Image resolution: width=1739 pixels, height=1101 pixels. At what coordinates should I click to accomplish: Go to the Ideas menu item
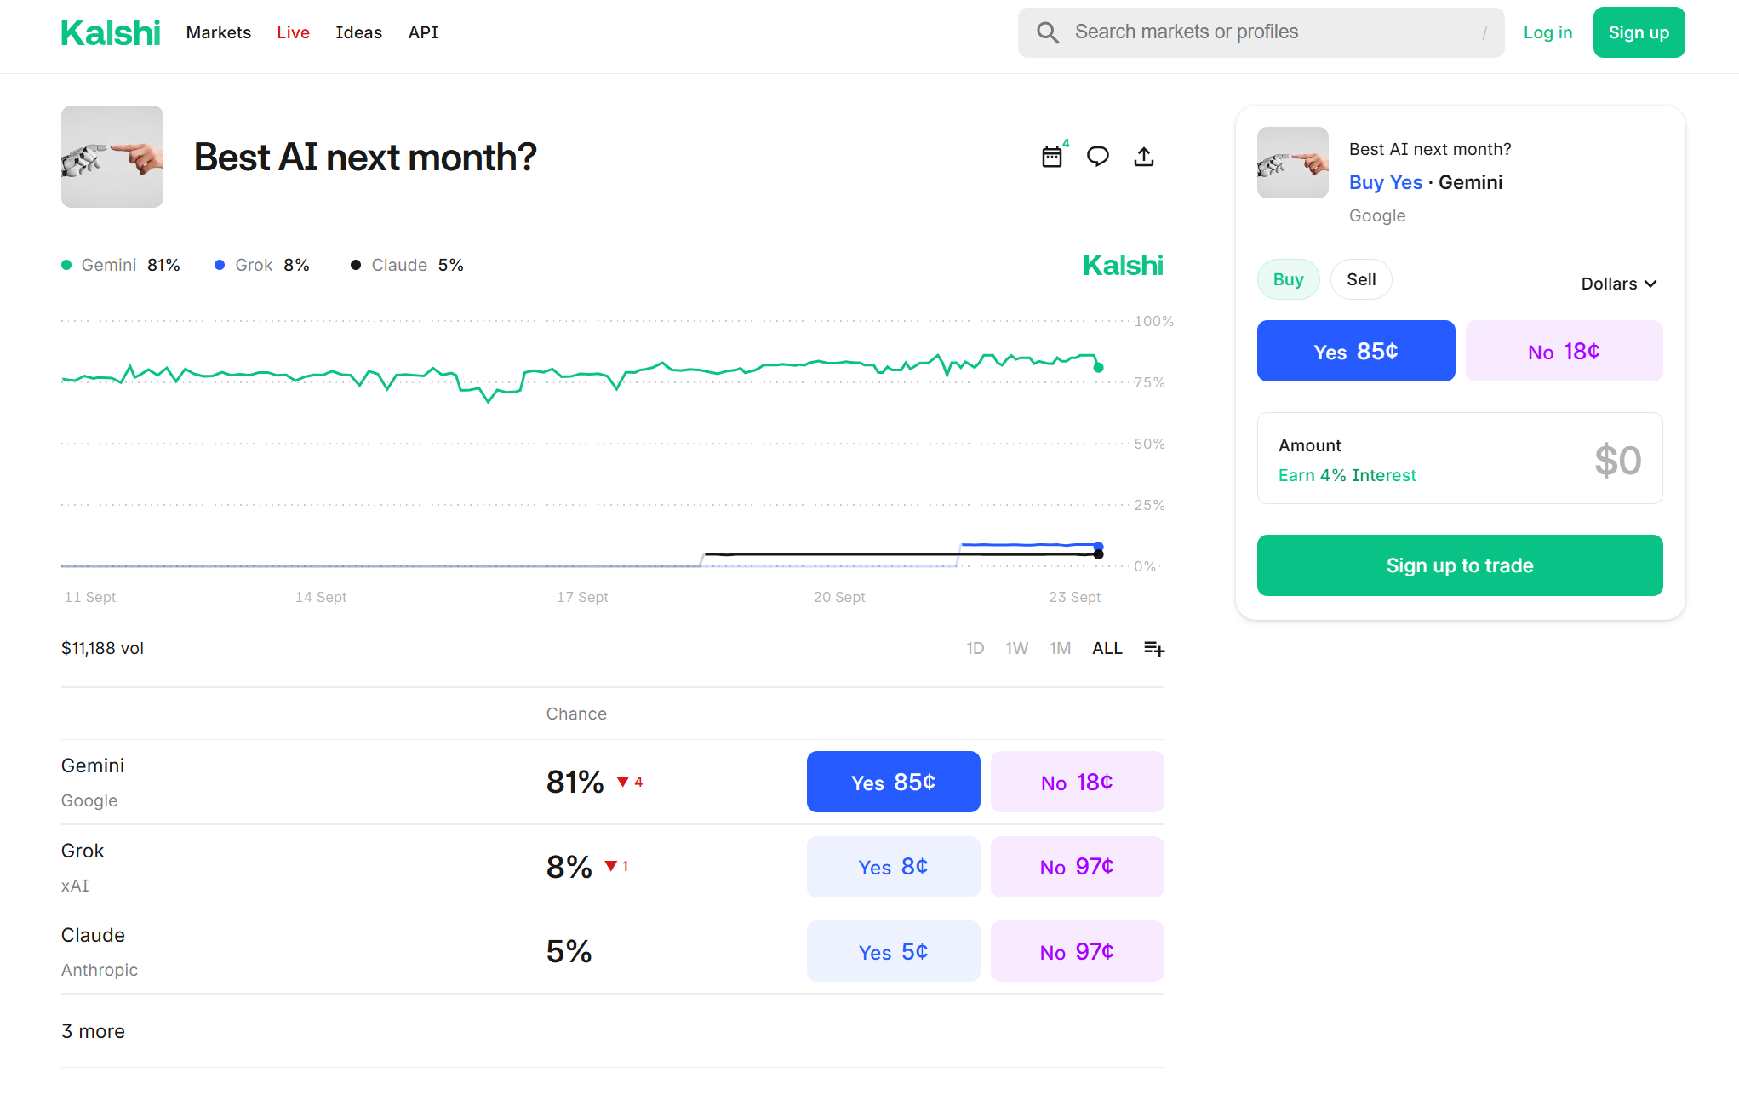pyautogui.click(x=358, y=32)
